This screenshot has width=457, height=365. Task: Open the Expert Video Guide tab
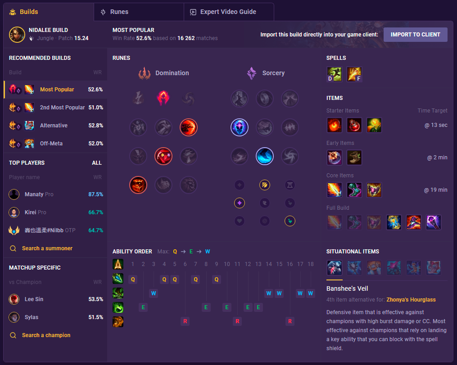coord(229,12)
